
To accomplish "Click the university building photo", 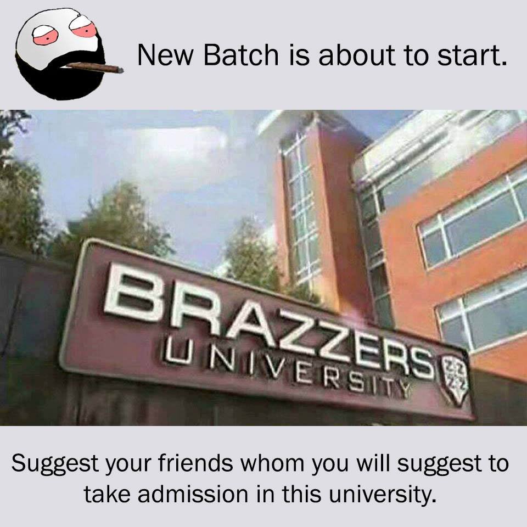I will [x=263, y=267].
